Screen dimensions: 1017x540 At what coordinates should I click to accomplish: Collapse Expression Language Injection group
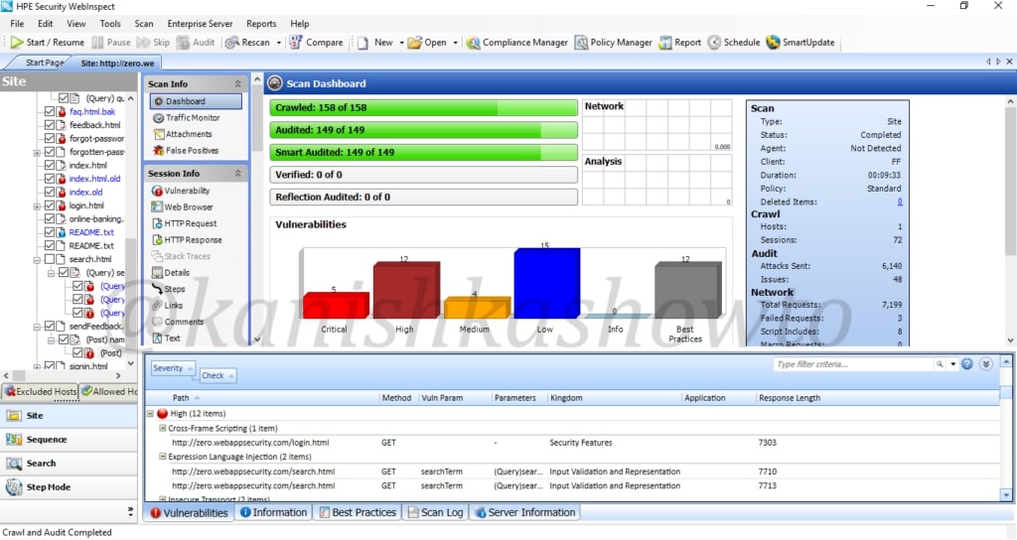pyautogui.click(x=163, y=457)
